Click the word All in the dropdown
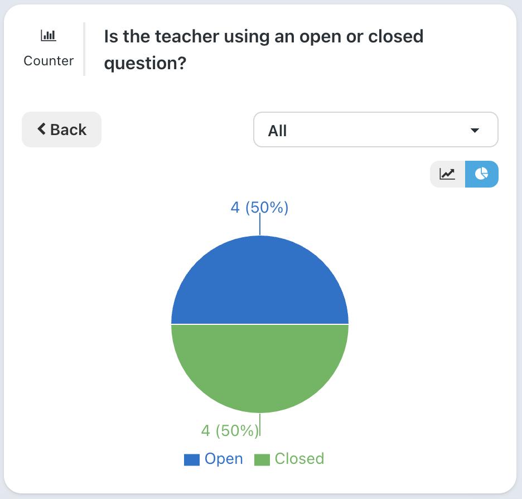This screenshot has height=499, width=522. click(x=277, y=131)
